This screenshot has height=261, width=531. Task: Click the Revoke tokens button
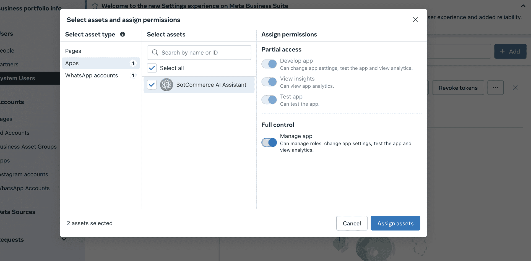pos(458,88)
